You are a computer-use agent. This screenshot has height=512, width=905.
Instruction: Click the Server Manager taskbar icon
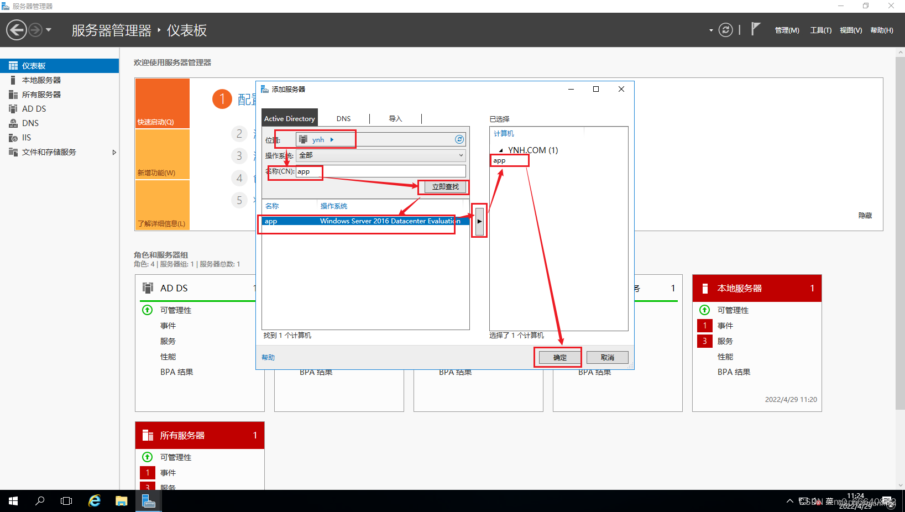[x=149, y=501]
